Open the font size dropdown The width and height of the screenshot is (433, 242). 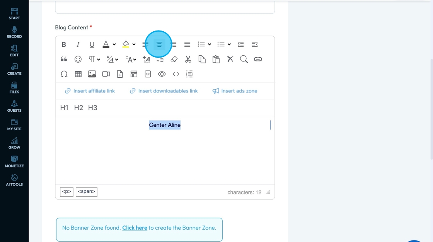131,59
